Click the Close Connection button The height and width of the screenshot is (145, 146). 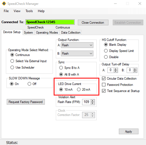[x=93, y=22]
